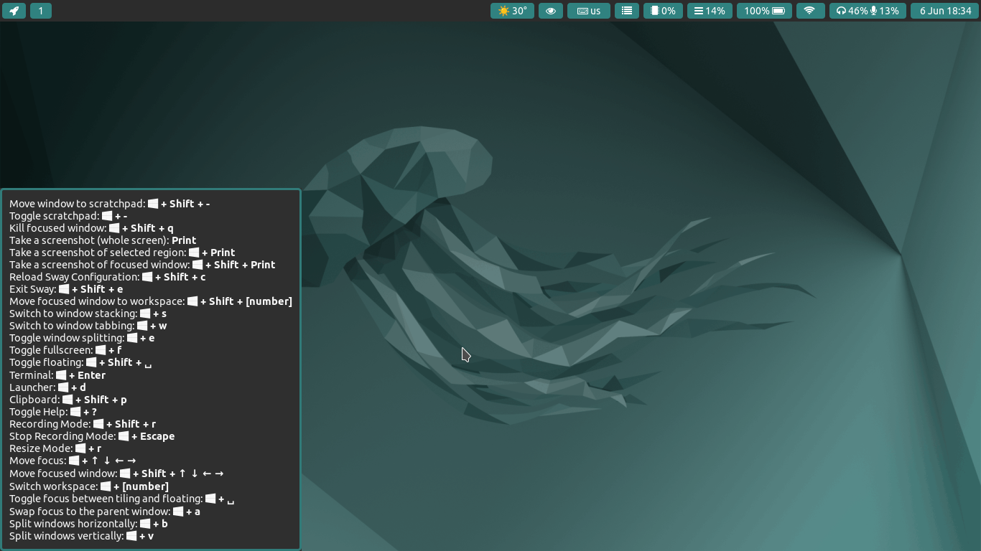Select the "Toggle Help" shortcut line
This screenshot has width=981, height=551.
click(x=53, y=412)
